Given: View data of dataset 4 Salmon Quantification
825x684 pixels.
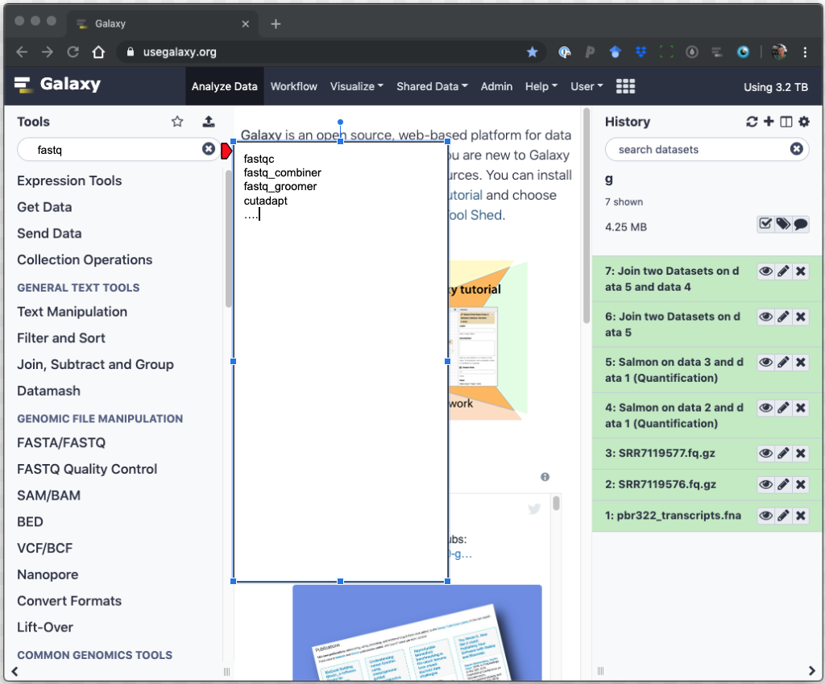Looking at the screenshot, I should 766,407.
